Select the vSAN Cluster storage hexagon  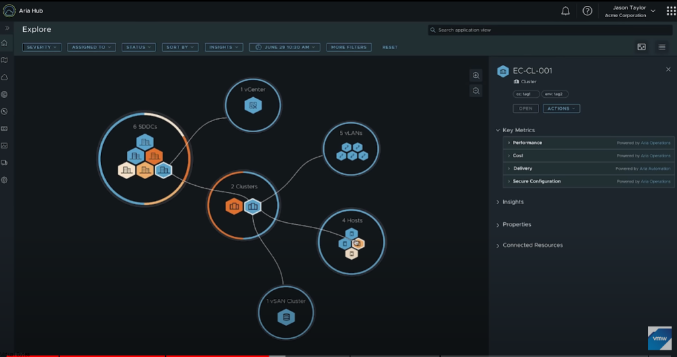286,318
